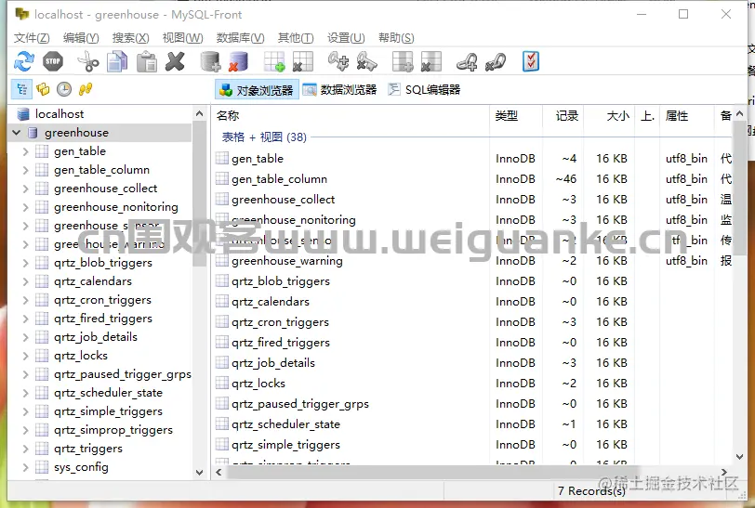755x508 pixels.
Task: Click the delete field column icon
Action: coord(430,61)
